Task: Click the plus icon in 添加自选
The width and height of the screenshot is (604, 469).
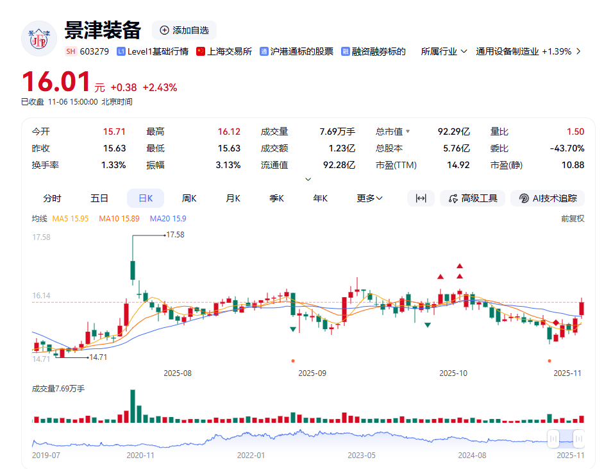Action: coord(164,30)
